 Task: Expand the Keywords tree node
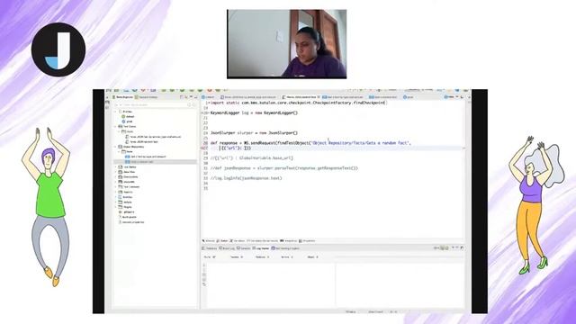coord(115,182)
